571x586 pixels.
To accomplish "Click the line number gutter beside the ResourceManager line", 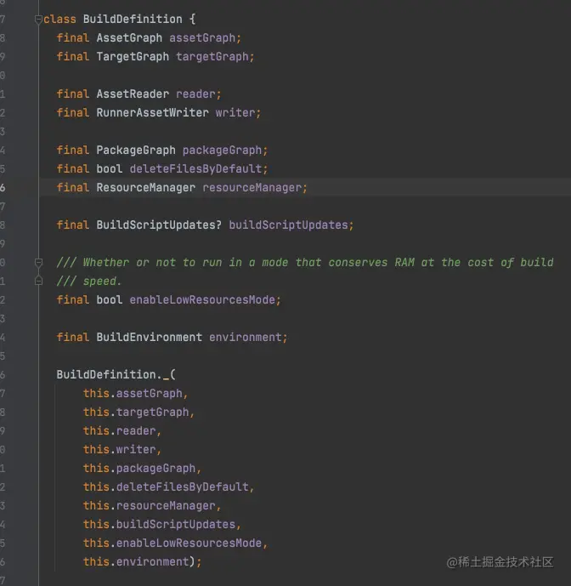I will [x=3, y=187].
